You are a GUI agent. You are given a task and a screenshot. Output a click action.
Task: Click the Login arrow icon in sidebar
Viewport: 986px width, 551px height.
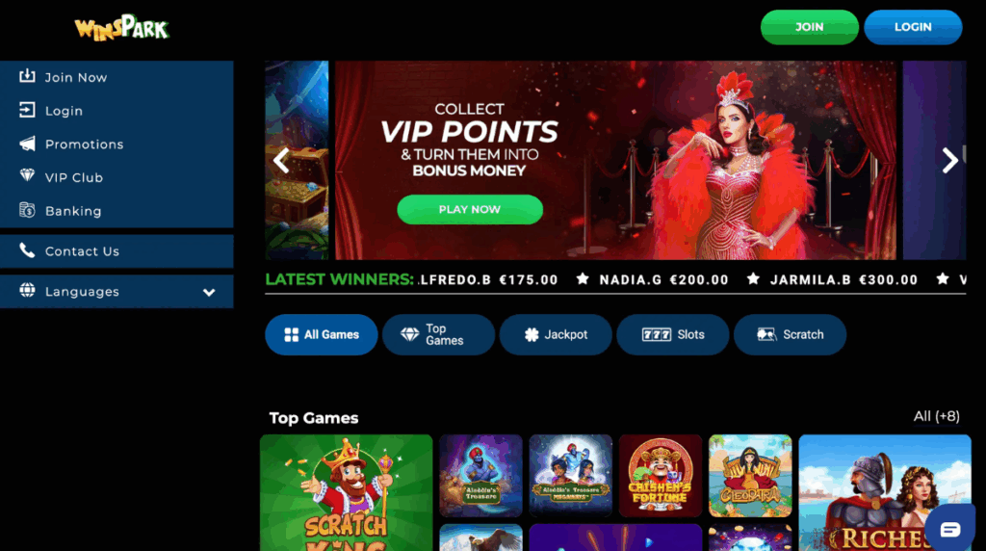point(27,110)
